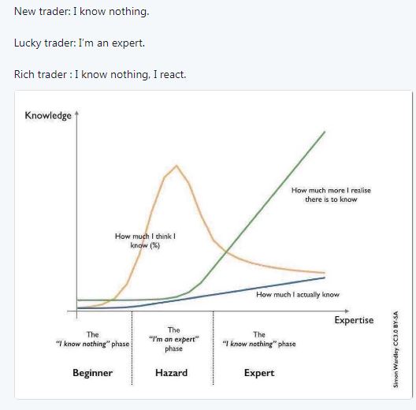The image size is (416, 410).
Task: Click the Expert "I know nothing" phase caption
Action: pos(259,339)
